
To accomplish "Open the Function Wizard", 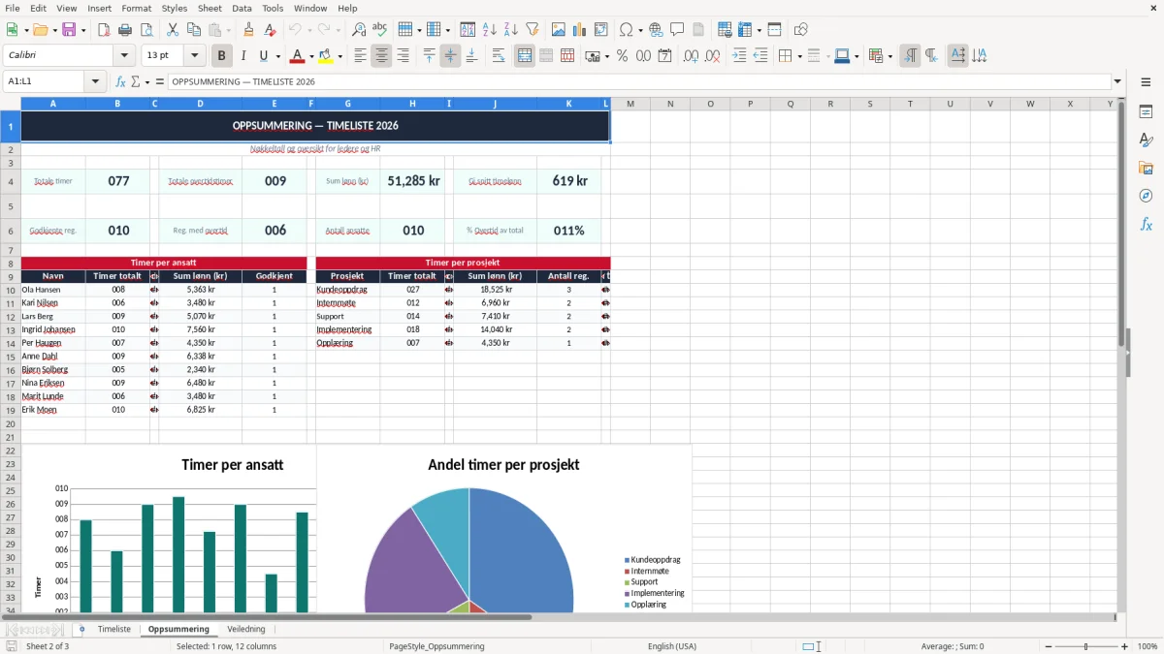I will (120, 81).
